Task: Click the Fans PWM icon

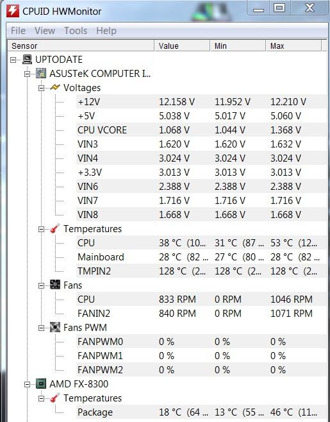Action: point(55,327)
